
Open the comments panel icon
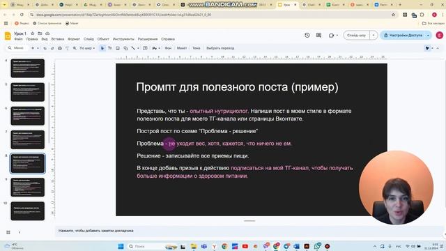point(318,36)
